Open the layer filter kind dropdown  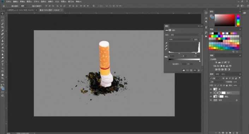coord(215,78)
